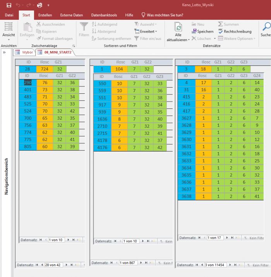The width and height of the screenshot is (271, 277).
Task: Click the vertical Navigationsbereich bar
Action: 6,176
